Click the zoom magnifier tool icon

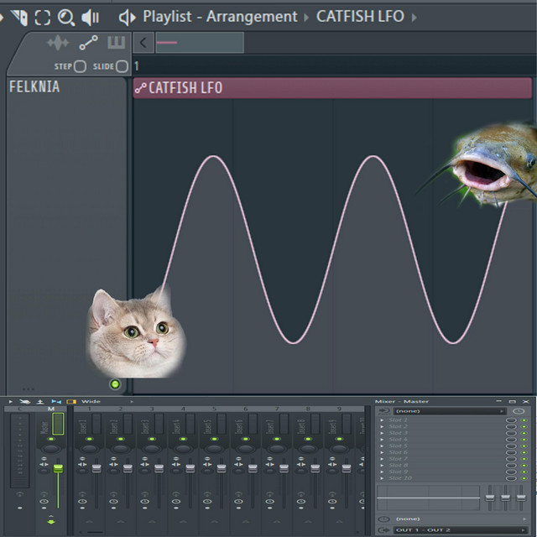pos(66,17)
